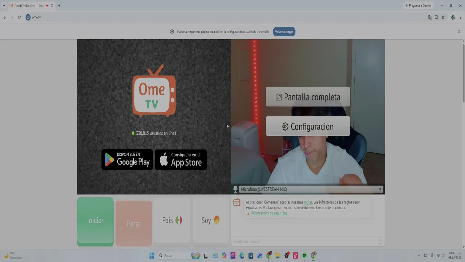This screenshot has height=262, width=465.
Task: Launch Microsoft Edge from the taskbar
Action: point(242,255)
